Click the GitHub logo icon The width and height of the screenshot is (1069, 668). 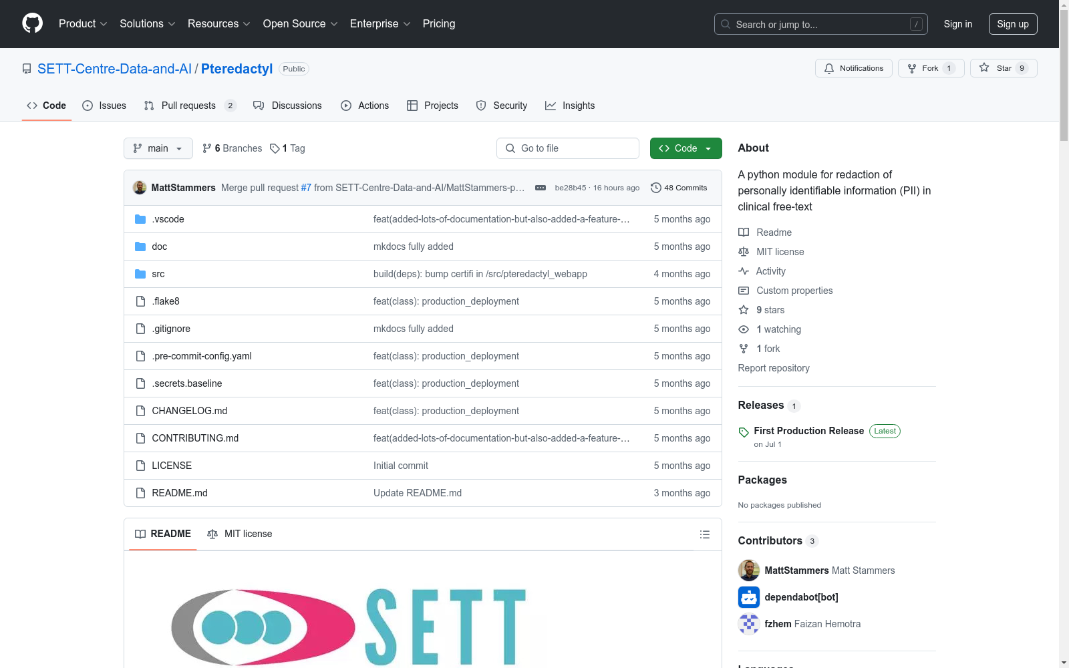tap(32, 23)
